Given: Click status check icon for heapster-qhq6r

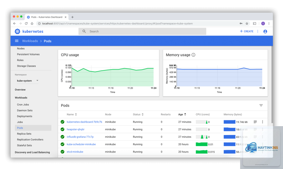Looking at the screenshot, I should (x=62, y=129).
